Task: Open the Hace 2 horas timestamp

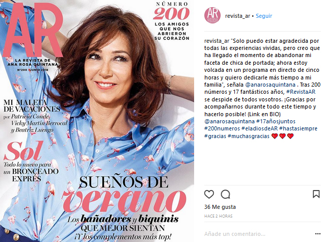Action: pyautogui.click(x=218, y=216)
